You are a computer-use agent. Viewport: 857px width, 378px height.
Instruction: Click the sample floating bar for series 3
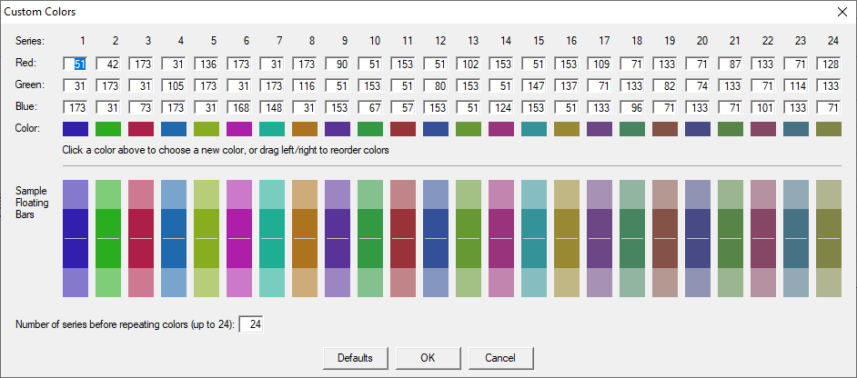[x=141, y=238]
